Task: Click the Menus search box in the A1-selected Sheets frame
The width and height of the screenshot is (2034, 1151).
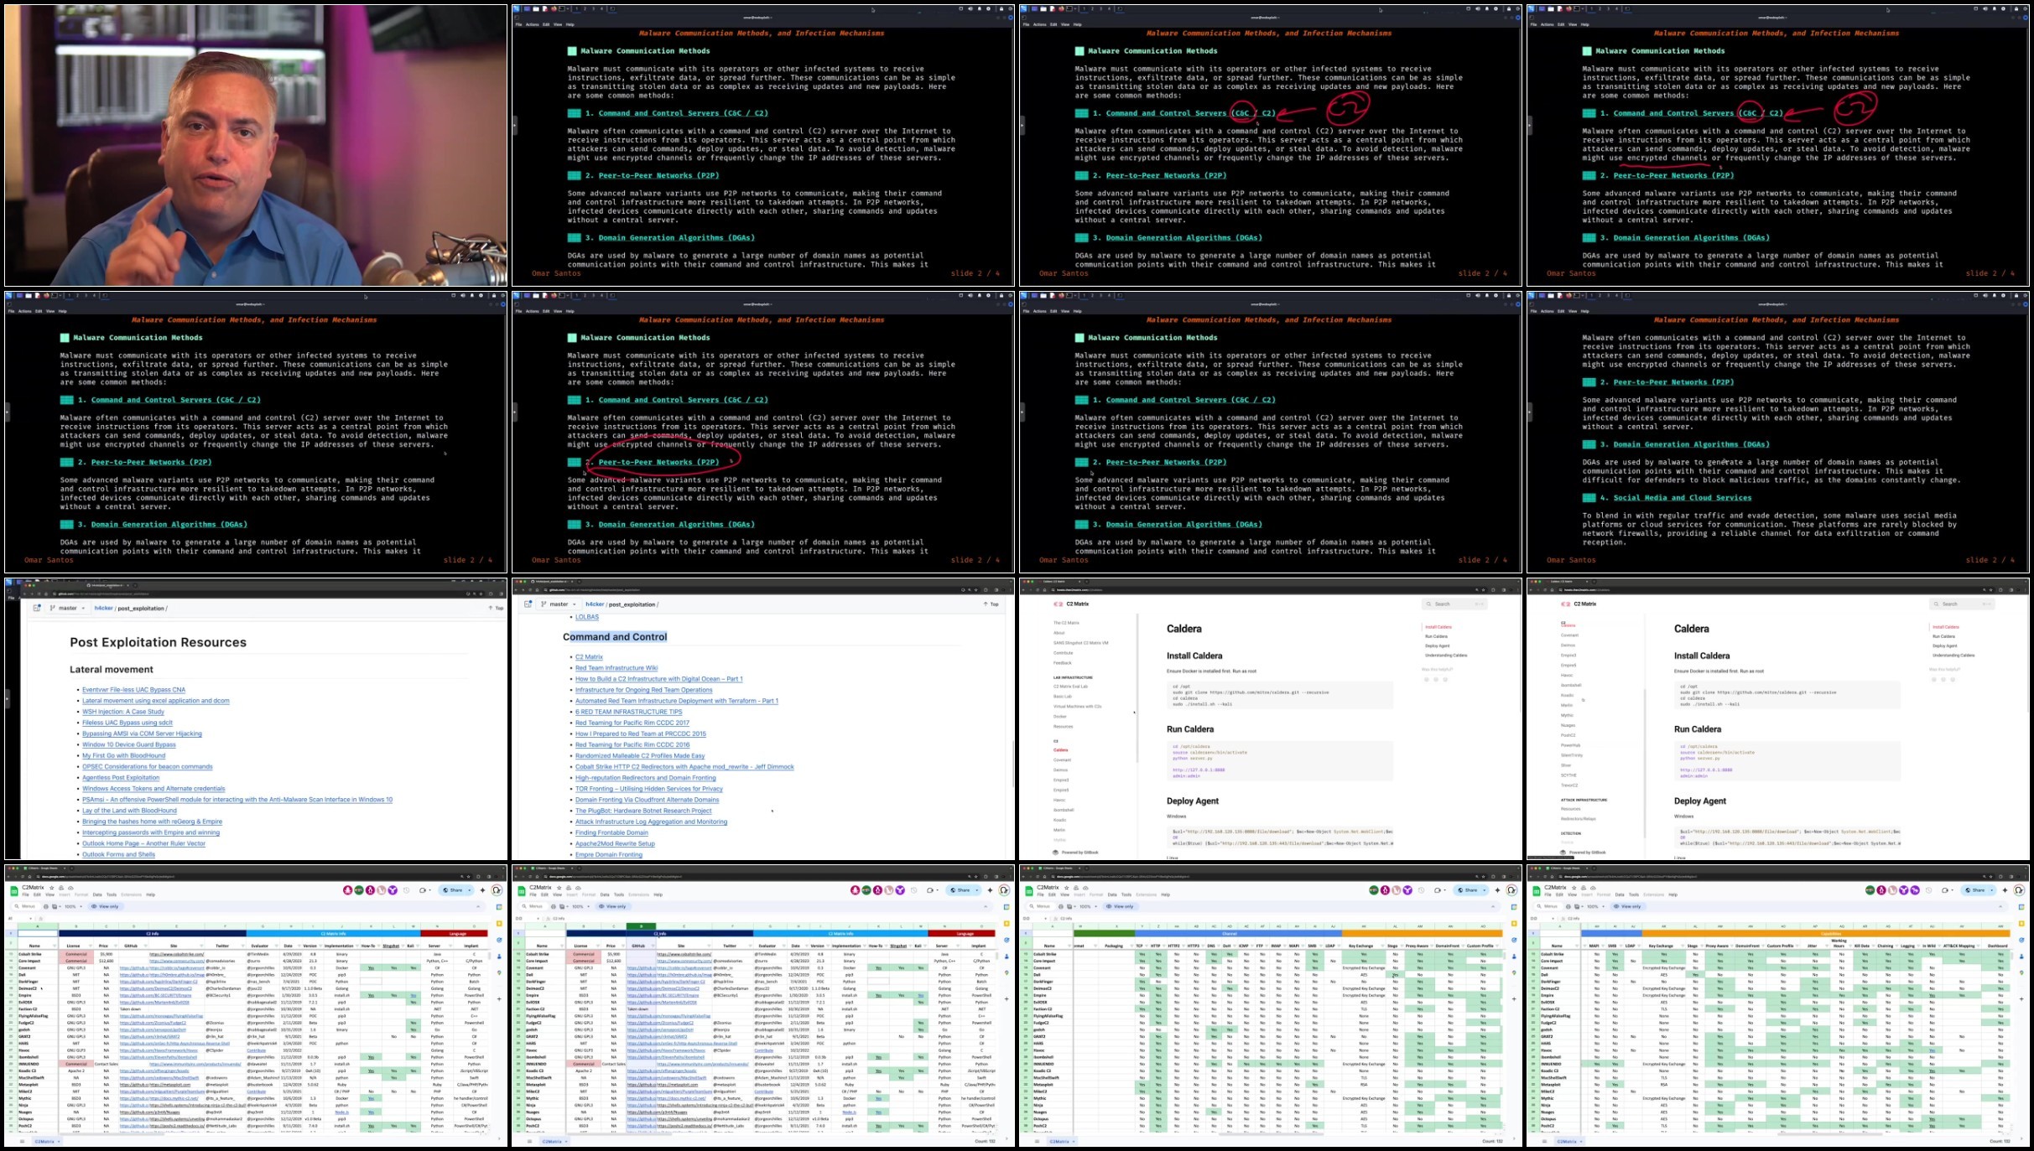Action: 27,906
